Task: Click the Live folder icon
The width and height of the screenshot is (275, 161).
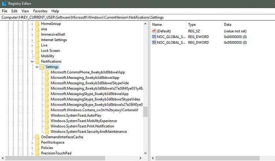Action: pos(37,45)
